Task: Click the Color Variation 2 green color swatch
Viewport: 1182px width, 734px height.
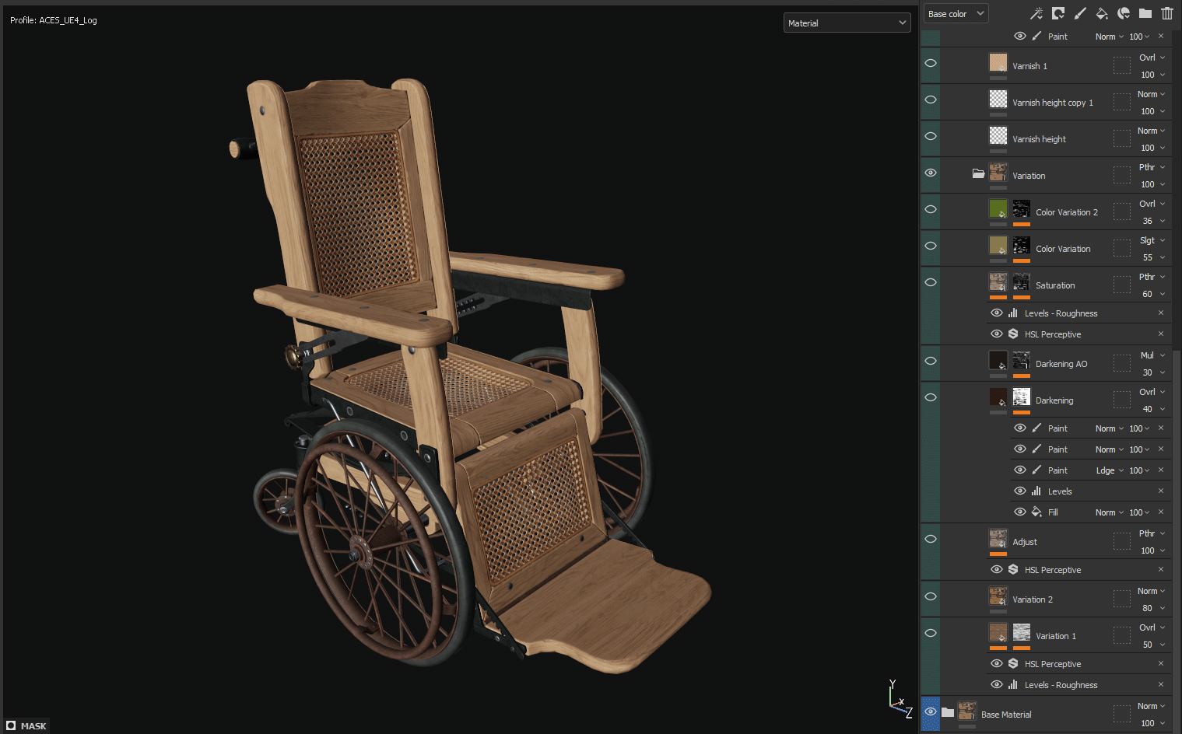Action: [998, 208]
